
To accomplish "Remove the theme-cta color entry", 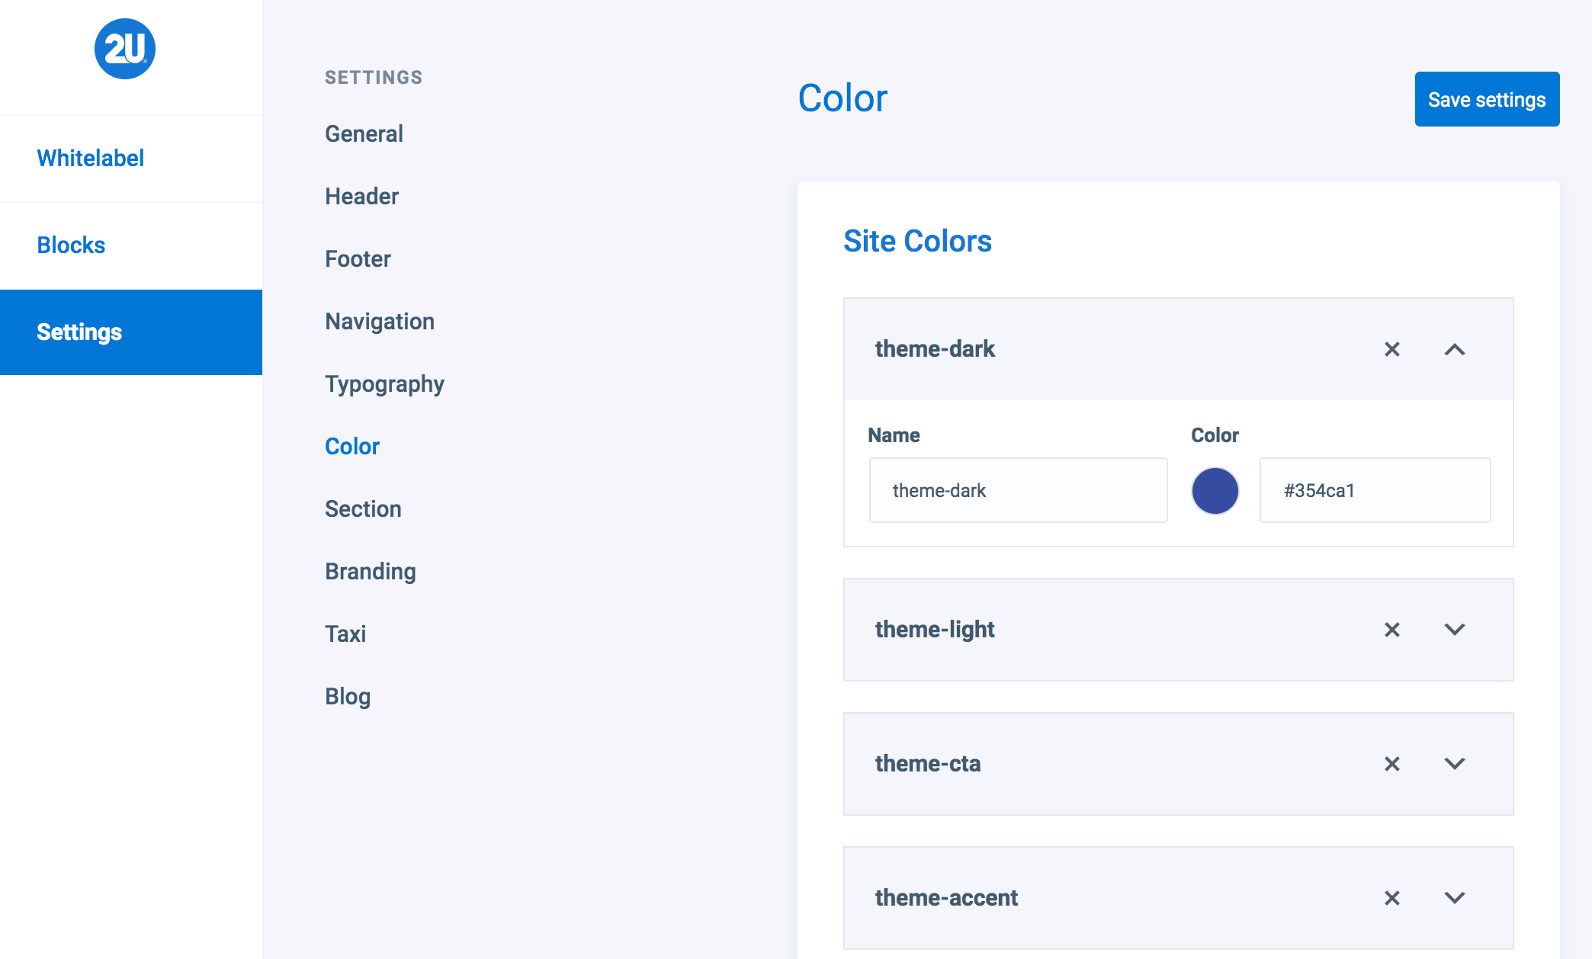I will (1391, 764).
